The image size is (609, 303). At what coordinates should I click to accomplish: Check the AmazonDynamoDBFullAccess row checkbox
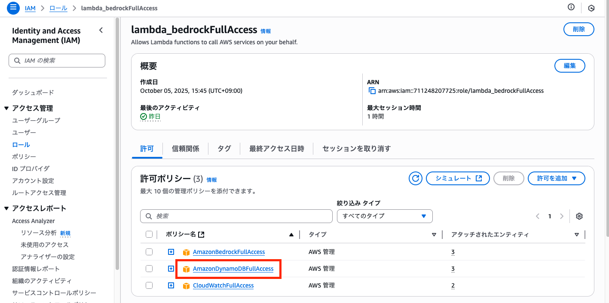click(149, 269)
